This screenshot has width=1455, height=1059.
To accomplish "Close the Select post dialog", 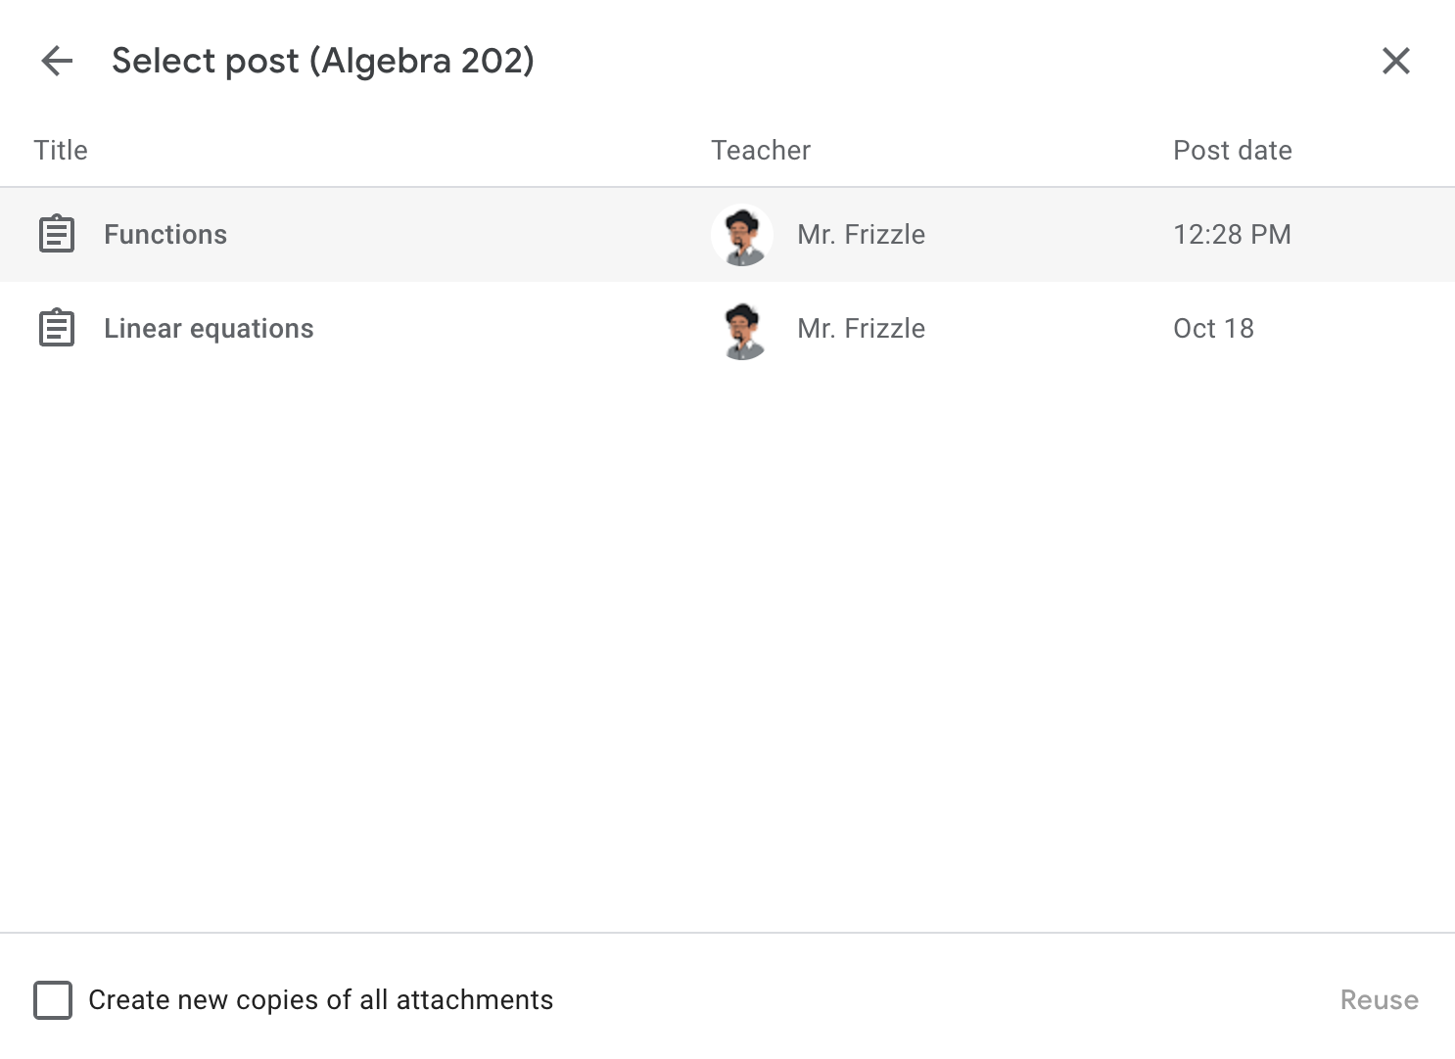I will click(x=1395, y=61).
